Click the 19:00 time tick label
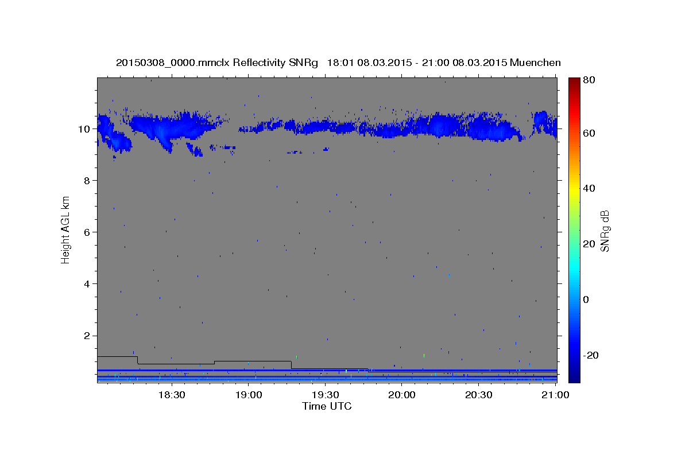 pos(248,395)
